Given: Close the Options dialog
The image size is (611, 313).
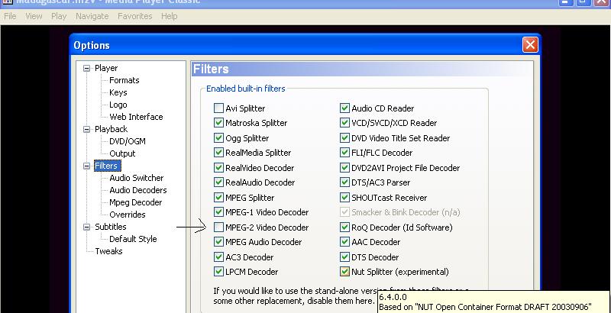Looking at the screenshot, I should 530,45.
